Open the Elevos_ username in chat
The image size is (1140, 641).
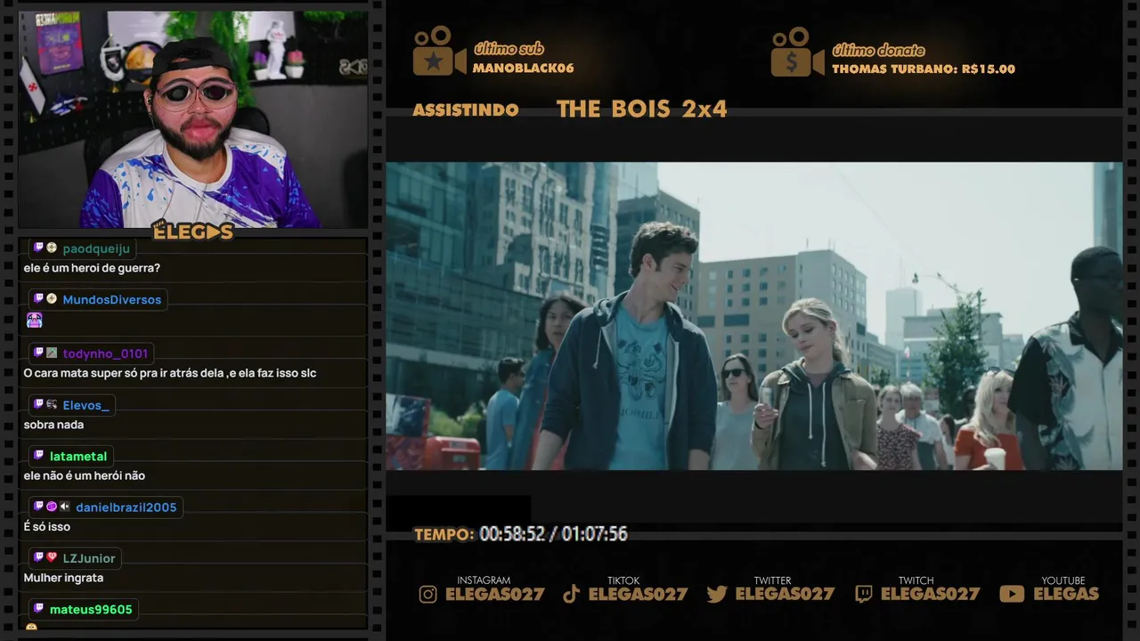(x=86, y=405)
